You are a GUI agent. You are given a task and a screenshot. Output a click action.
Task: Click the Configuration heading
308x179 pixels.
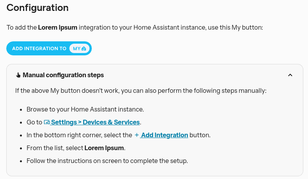[x=38, y=7]
